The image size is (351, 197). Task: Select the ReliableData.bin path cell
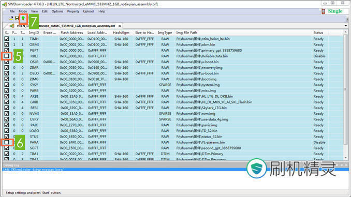point(202,56)
